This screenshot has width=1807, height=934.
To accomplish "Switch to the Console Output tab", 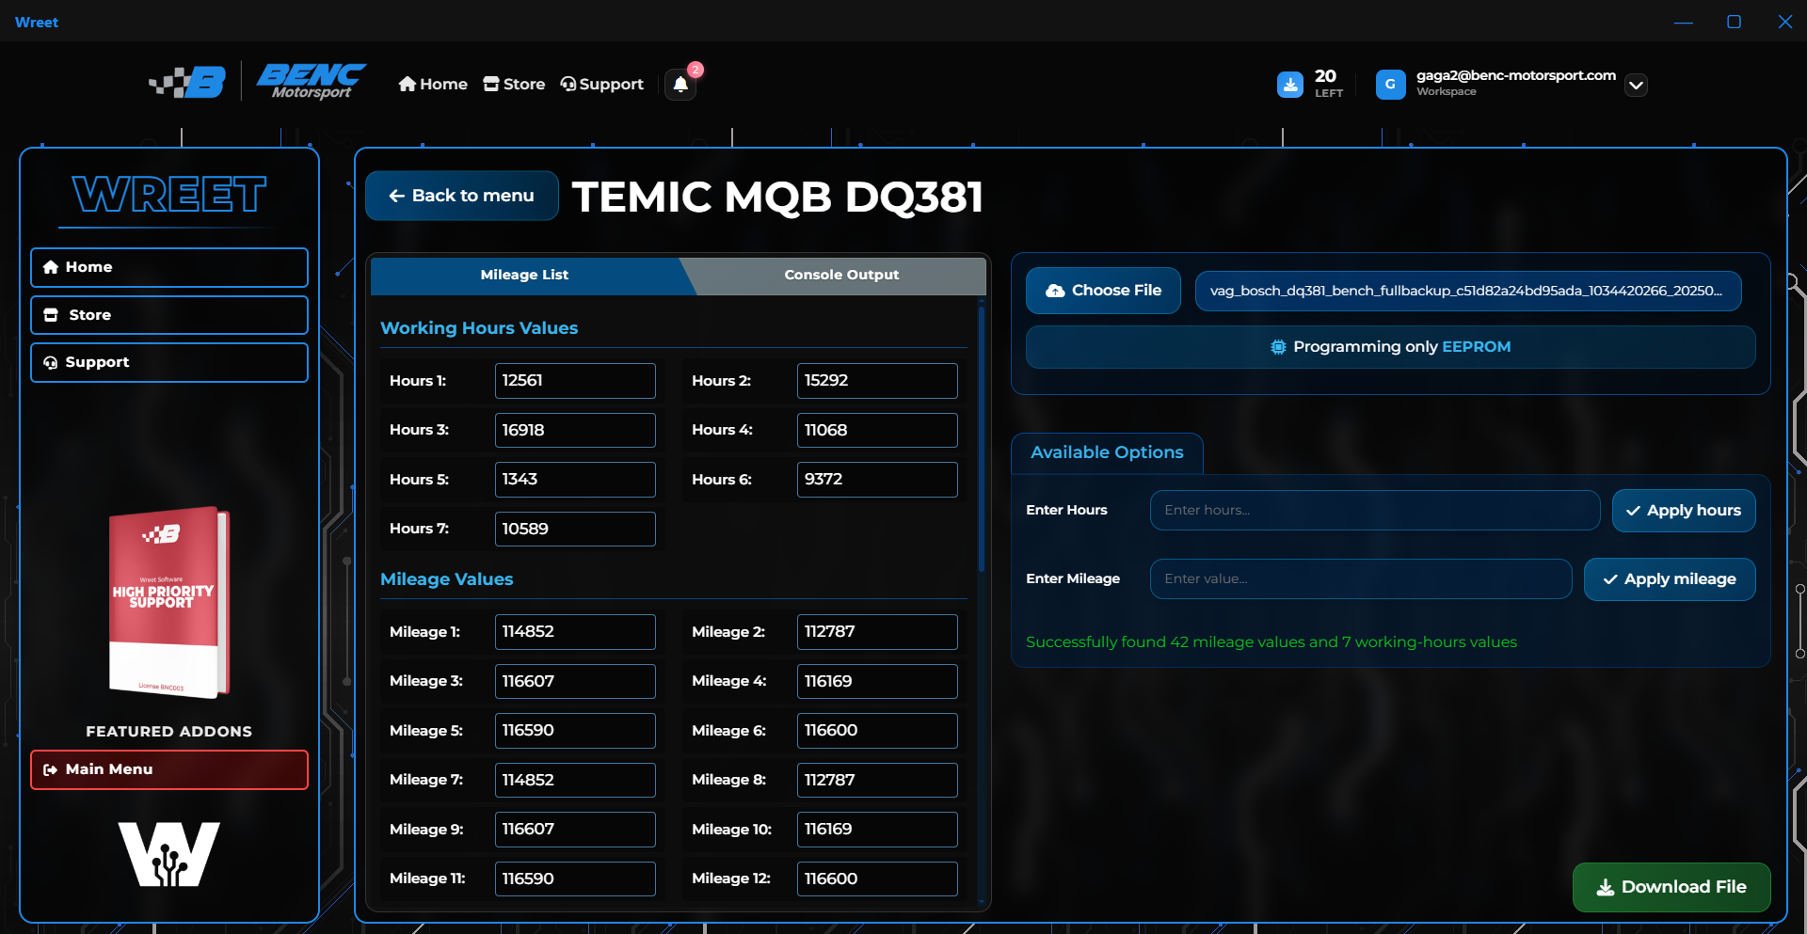I will pyautogui.click(x=841, y=276).
